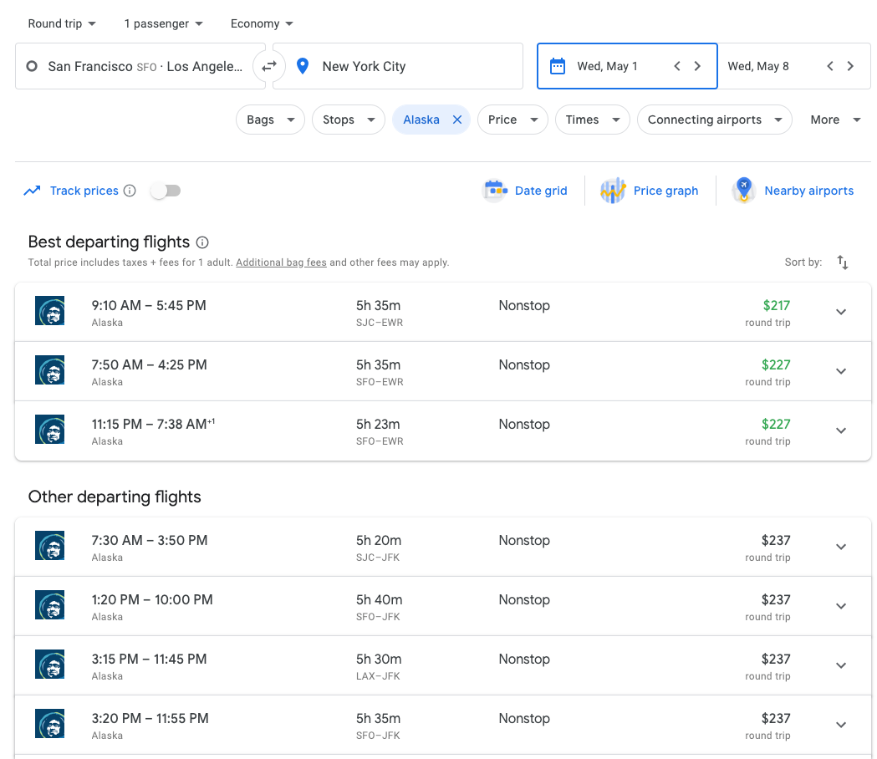Open the Additional bag fees link
This screenshot has height=759, width=877.
(x=281, y=262)
